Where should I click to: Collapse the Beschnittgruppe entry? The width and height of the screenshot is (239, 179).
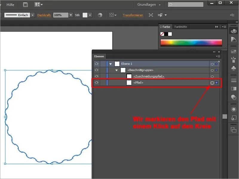pos(117,70)
